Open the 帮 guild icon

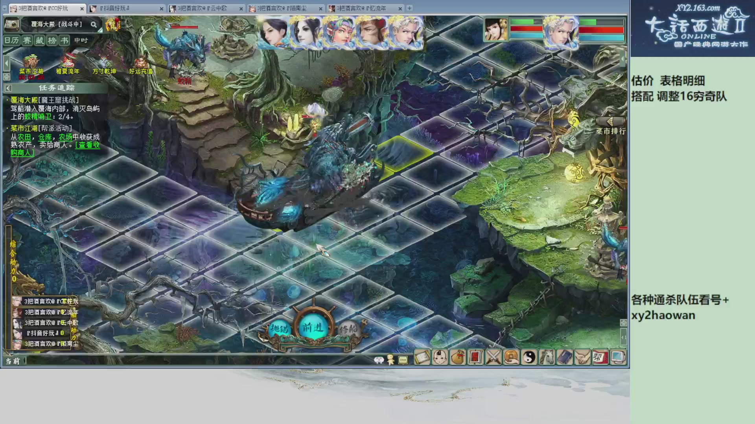(x=600, y=358)
